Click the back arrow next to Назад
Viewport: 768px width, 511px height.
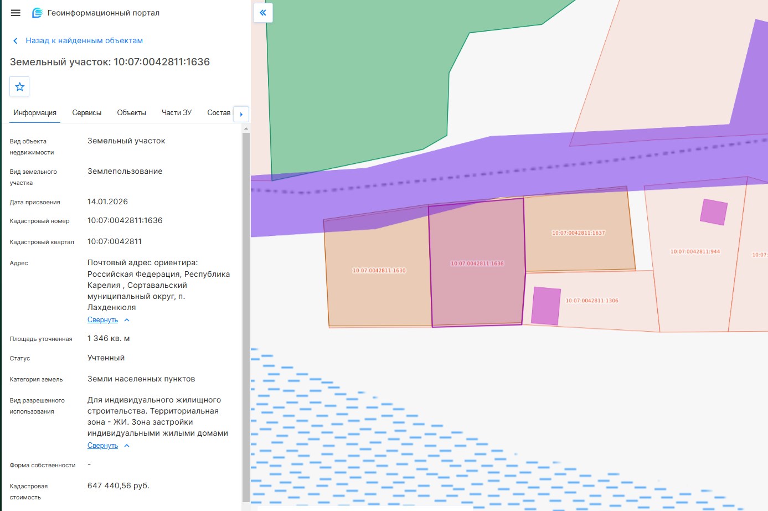click(16, 41)
